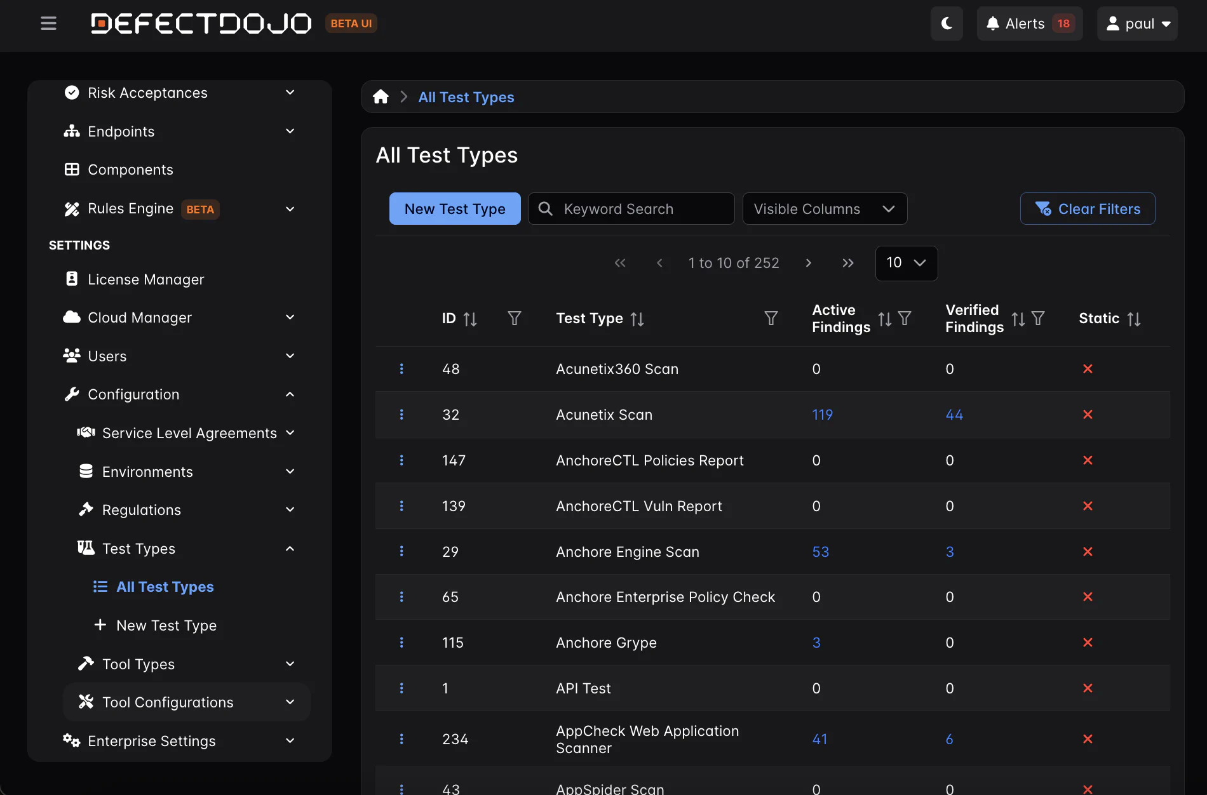Open Test Type column filter
This screenshot has height=795, width=1207.
point(771,318)
